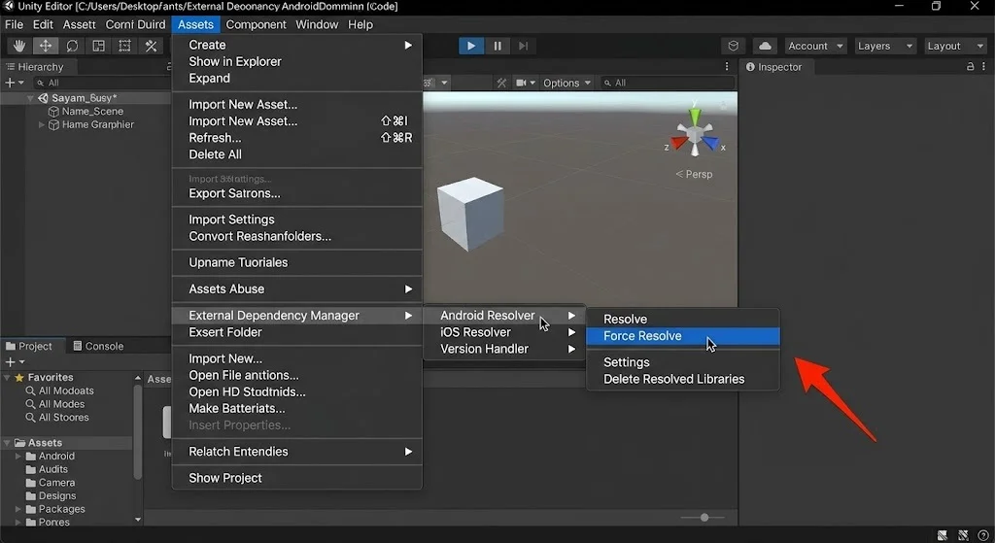The image size is (995, 543).
Task: Add asset with Project plus button
Action: (14, 361)
